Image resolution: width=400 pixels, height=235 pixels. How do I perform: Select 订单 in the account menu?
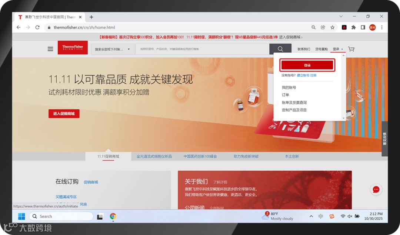[285, 95]
